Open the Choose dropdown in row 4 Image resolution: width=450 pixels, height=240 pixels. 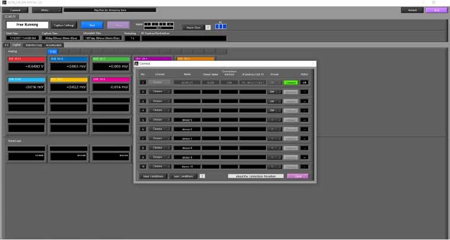click(159, 110)
